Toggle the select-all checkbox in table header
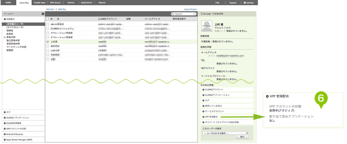This screenshot has width=347, height=144. (47, 19)
